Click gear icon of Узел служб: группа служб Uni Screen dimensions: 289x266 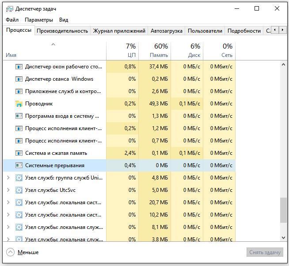click(x=19, y=178)
